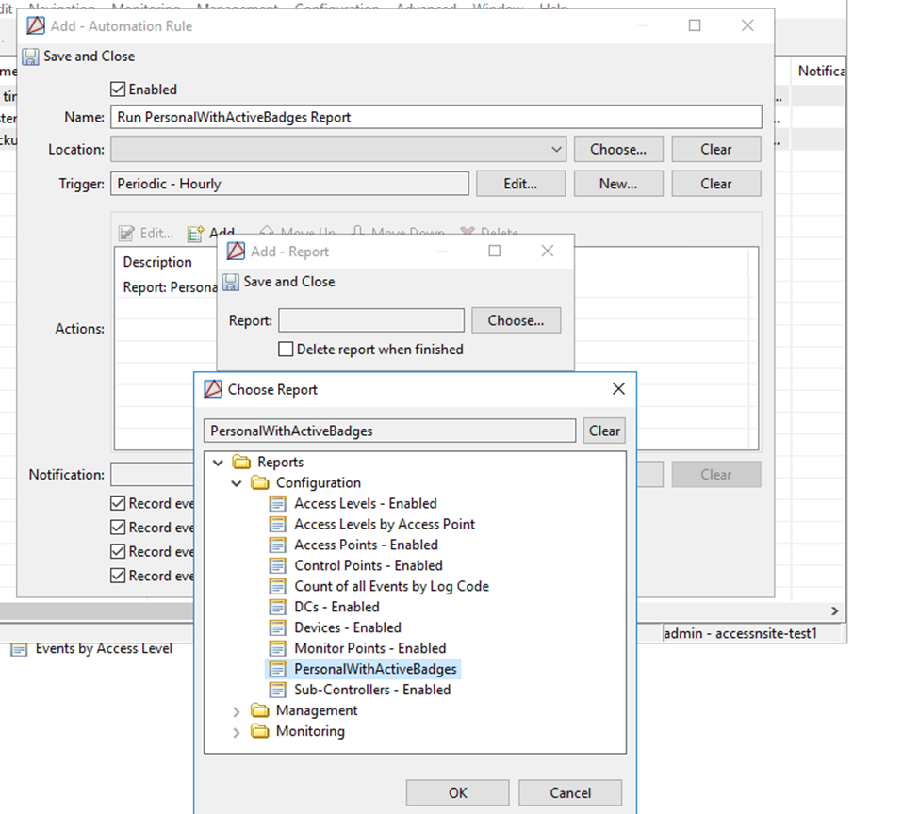Close the Add - Report window
This screenshot has width=919, height=814.
point(548,251)
